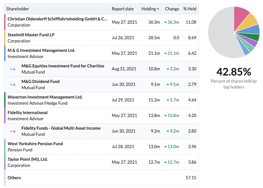Select the M&G Dividend Fund name
The width and height of the screenshot is (263, 188).
pos(41,81)
